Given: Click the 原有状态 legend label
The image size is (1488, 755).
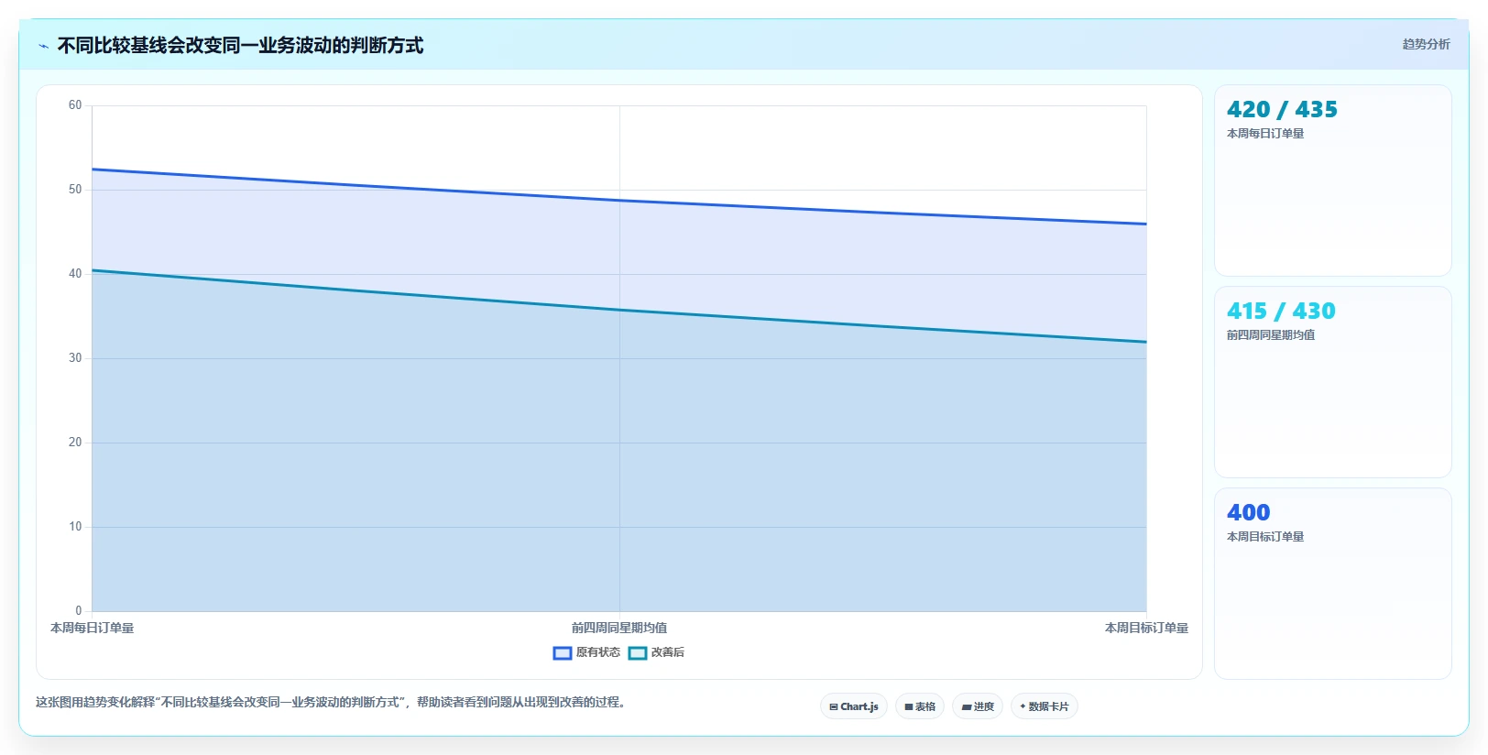Looking at the screenshot, I should (598, 652).
